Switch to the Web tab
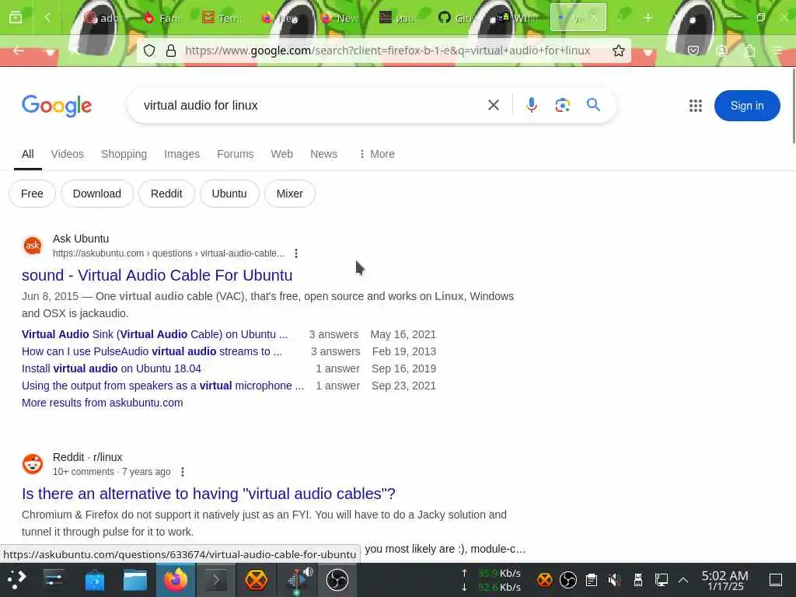The width and height of the screenshot is (796, 597). tap(281, 154)
